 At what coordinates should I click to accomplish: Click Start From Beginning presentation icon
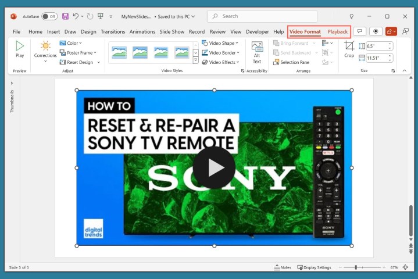(x=101, y=16)
